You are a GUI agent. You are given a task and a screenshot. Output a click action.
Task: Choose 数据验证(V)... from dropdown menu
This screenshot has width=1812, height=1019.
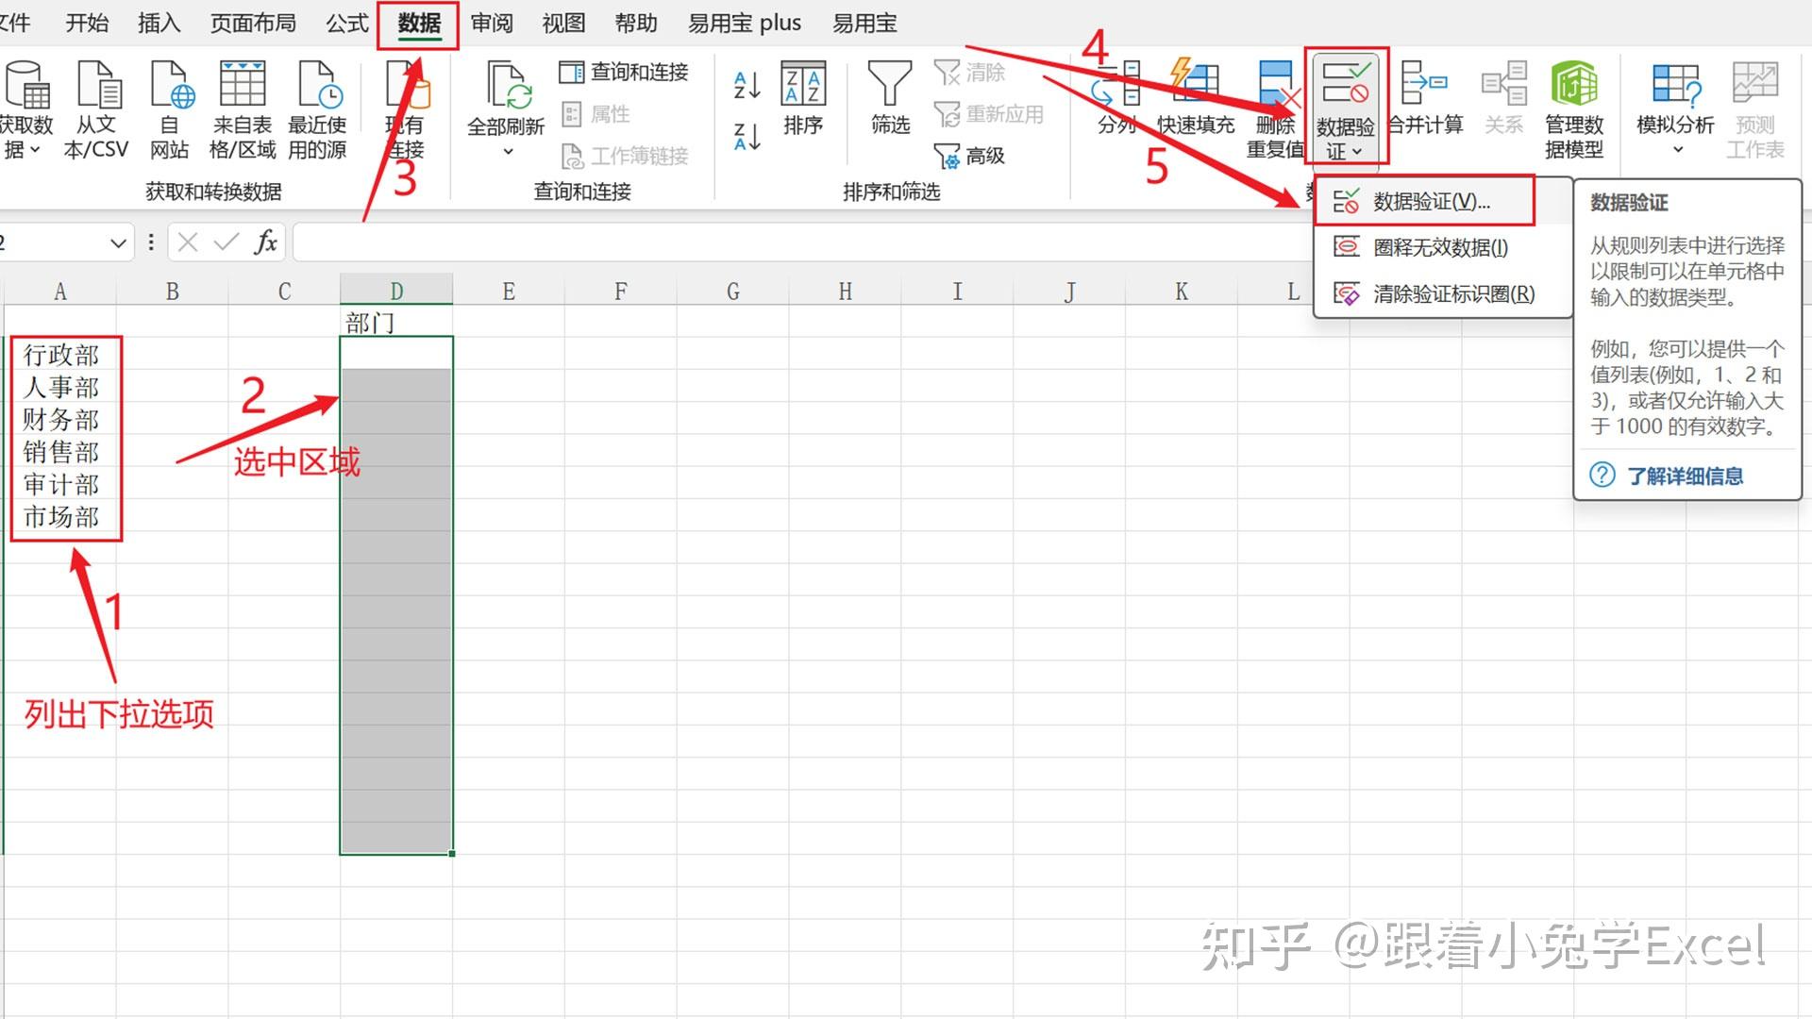pyautogui.click(x=1430, y=201)
